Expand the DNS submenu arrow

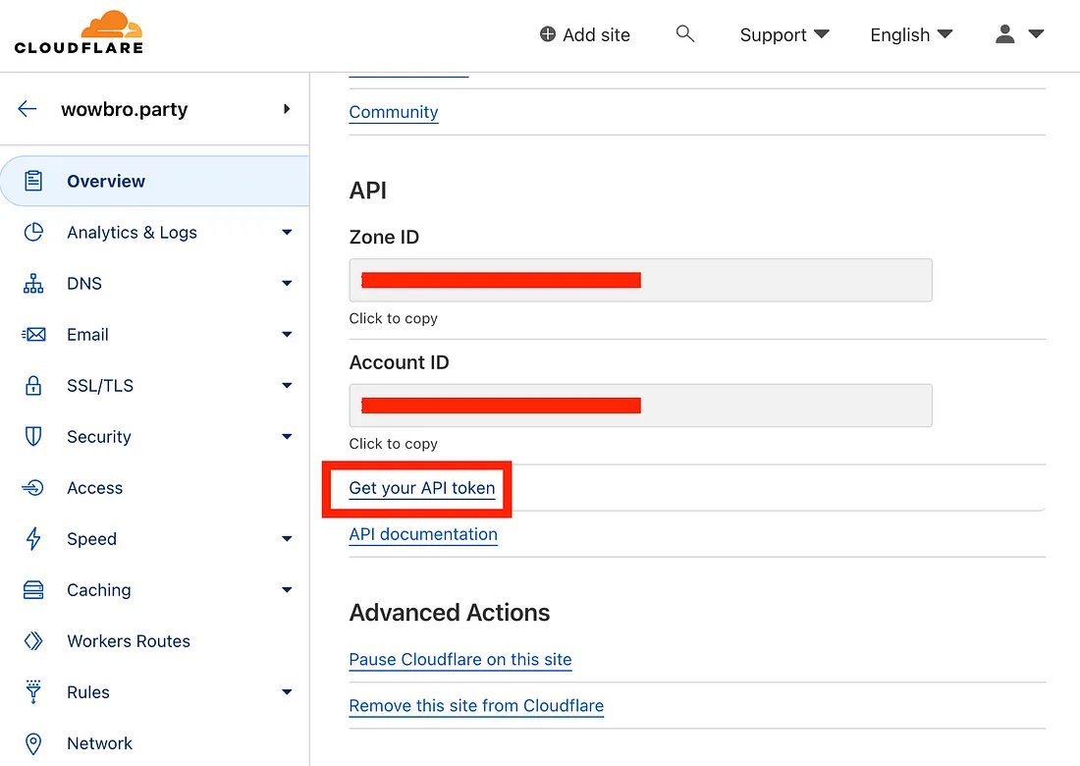(288, 283)
